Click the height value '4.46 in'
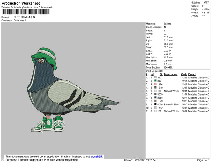Viewport: 211px width, 163px height. [206, 9]
